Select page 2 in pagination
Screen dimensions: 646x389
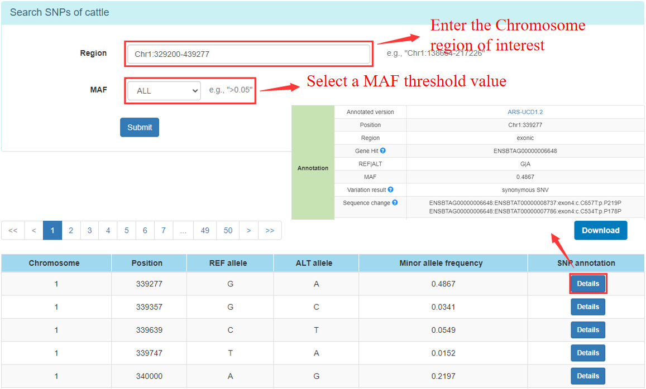[71, 230]
